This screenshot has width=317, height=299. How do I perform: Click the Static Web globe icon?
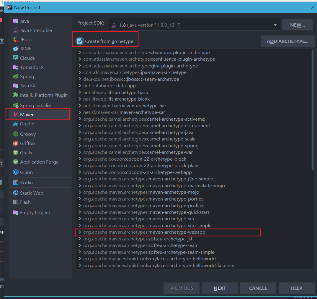click(16, 193)
